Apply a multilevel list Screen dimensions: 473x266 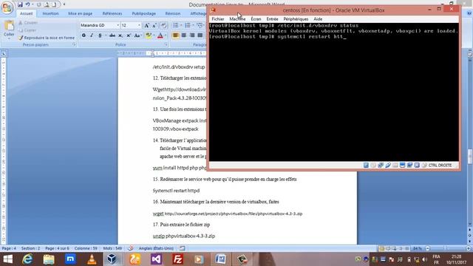tap(200, 25)
